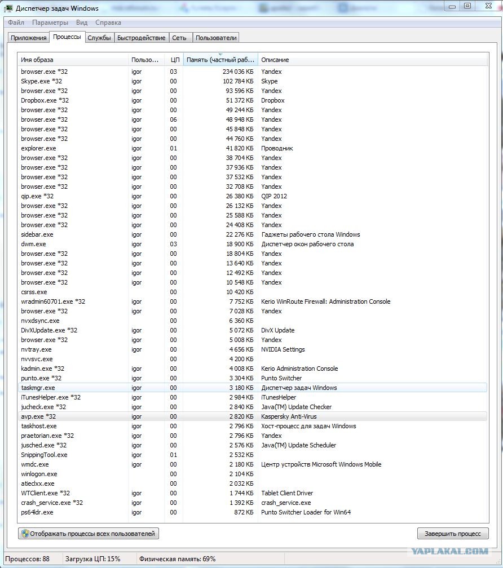Viewport: 503px width, 568px height.
Task: Select the Процессы tab
Action: tap(67, 37)
